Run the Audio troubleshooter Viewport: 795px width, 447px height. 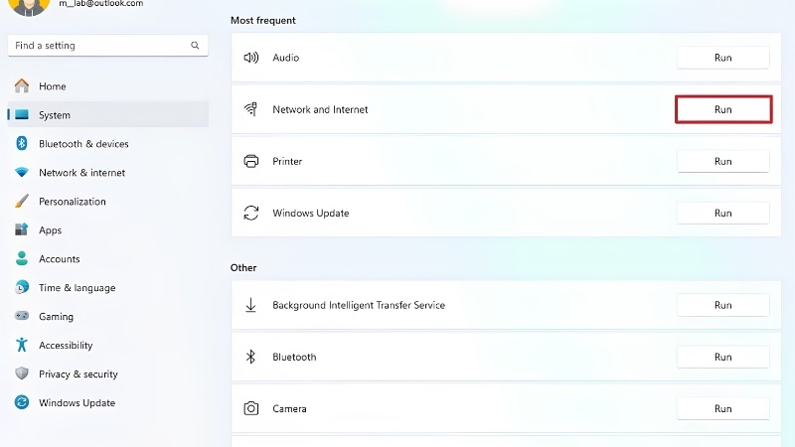coord(723,58)
